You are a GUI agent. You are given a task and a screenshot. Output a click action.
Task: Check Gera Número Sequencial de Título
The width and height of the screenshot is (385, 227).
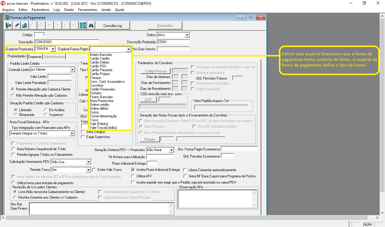tap(13, 149)
